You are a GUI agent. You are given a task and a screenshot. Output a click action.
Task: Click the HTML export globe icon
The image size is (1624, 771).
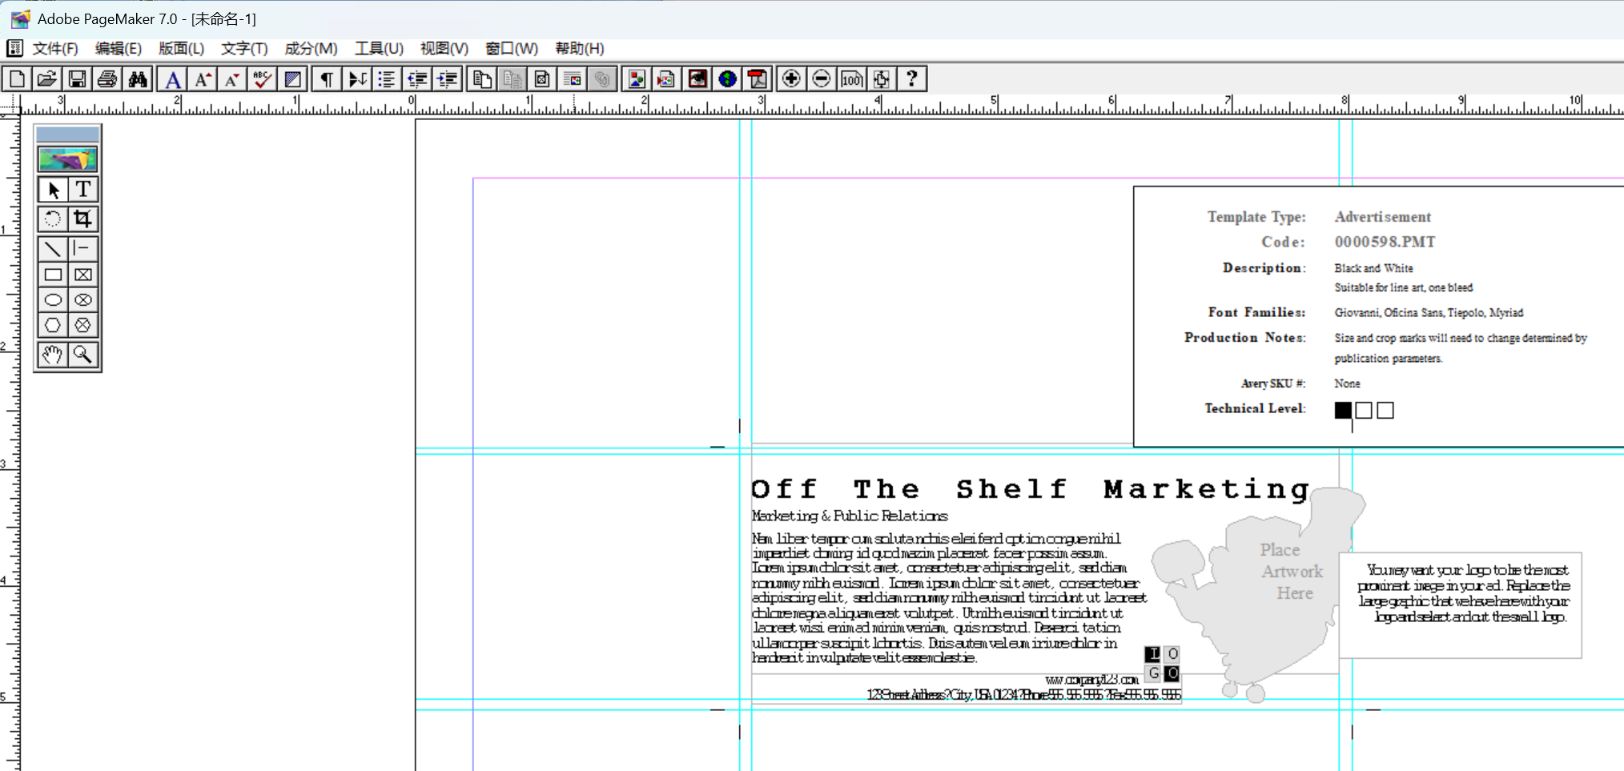click(727, 78)
